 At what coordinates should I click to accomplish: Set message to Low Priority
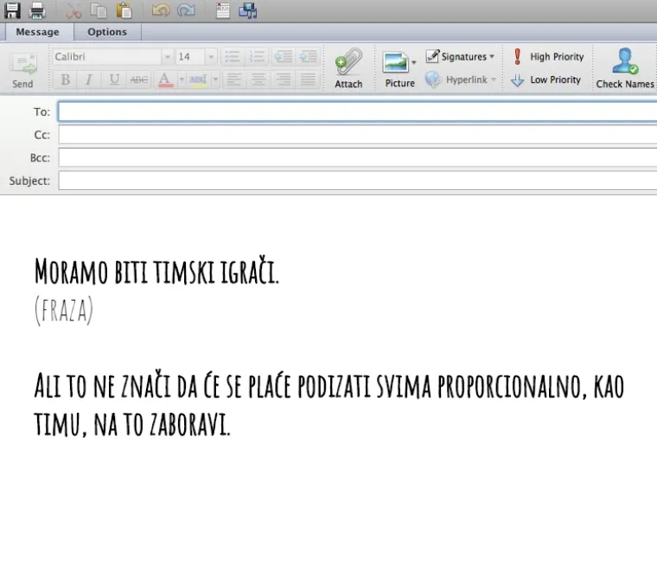(546, 79)
